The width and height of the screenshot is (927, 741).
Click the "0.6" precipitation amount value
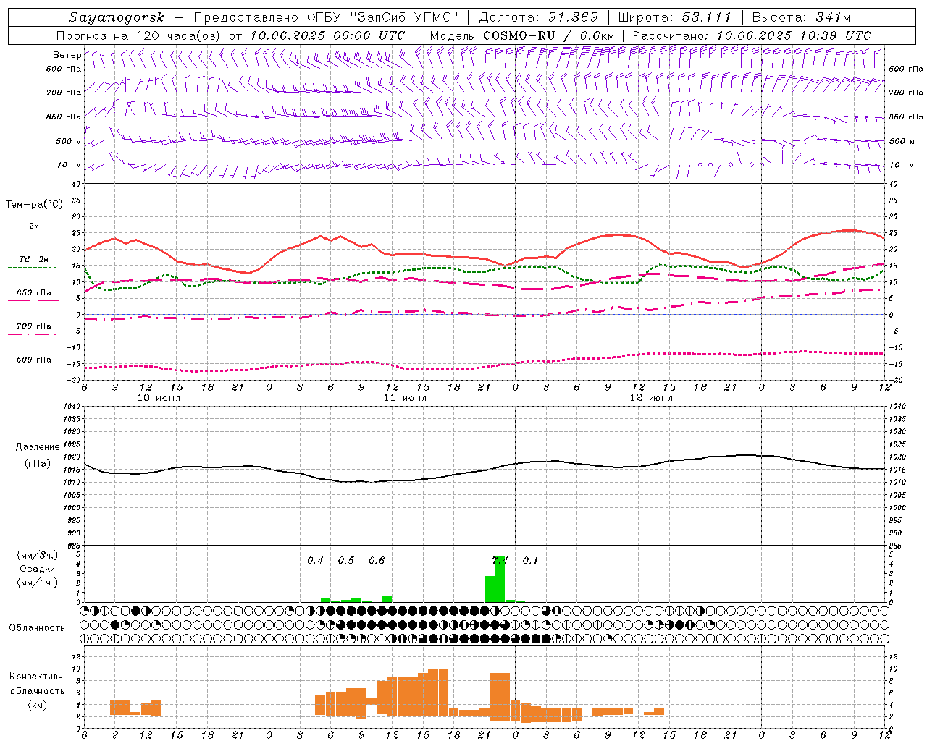(377, 560)
